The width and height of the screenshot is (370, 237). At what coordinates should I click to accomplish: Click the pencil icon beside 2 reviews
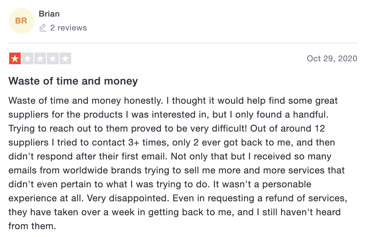click(x=43, y=28)
